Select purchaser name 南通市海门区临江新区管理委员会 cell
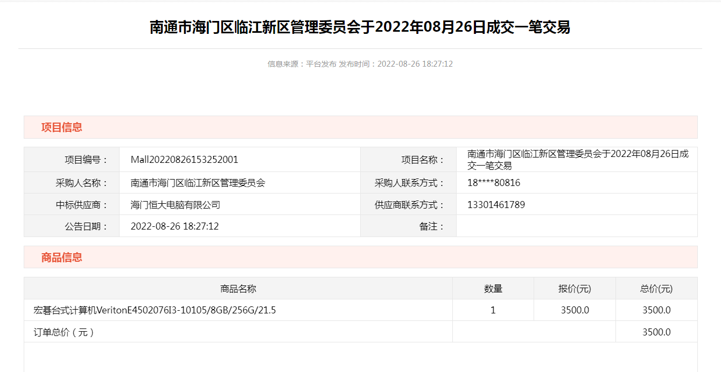This screenshot has width=721, height=372. [x=198, y=183]
